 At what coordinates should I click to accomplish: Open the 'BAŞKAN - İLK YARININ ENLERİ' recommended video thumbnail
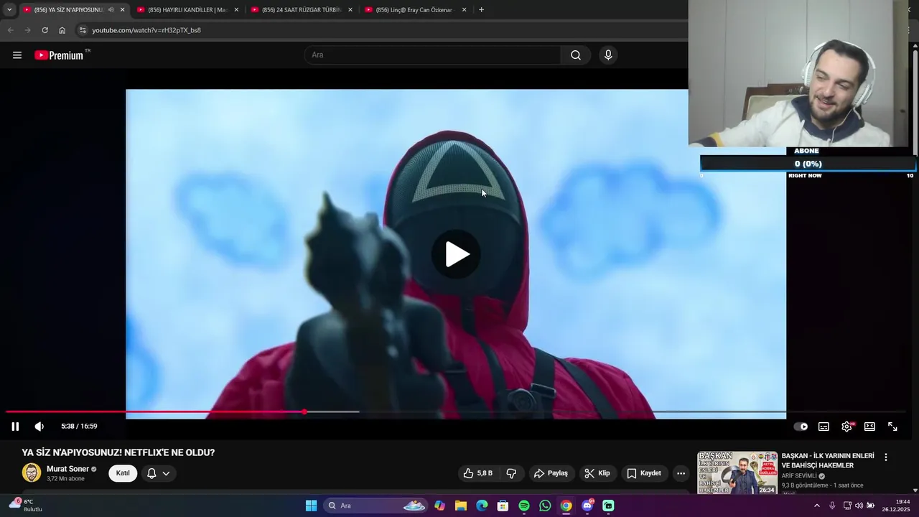pos(737,472)
